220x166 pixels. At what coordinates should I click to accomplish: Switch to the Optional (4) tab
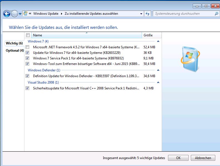15,51
